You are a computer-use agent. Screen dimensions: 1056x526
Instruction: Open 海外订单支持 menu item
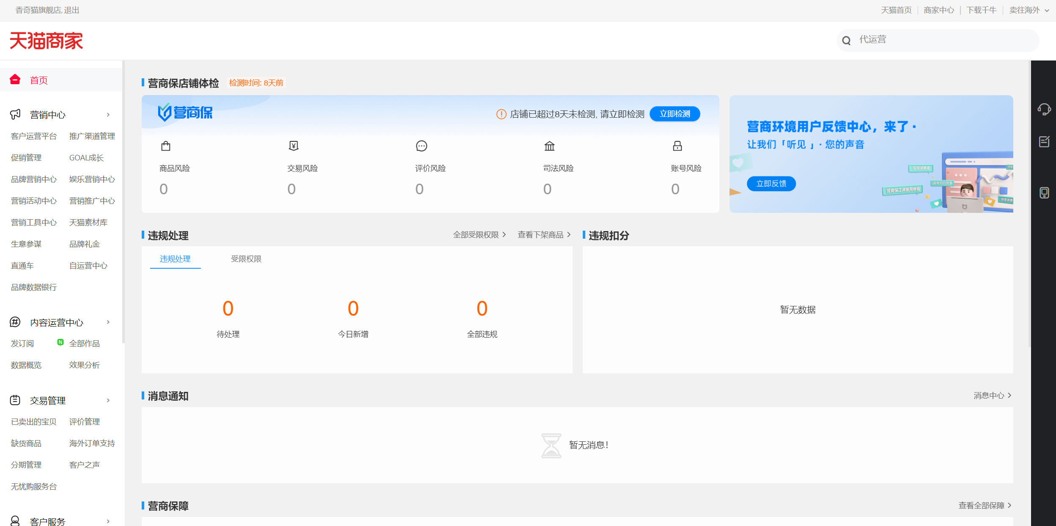tap(92, 443)
